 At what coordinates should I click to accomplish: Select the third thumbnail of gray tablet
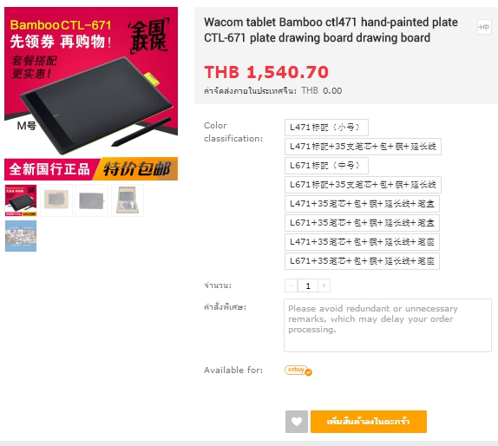click(91, 200)
